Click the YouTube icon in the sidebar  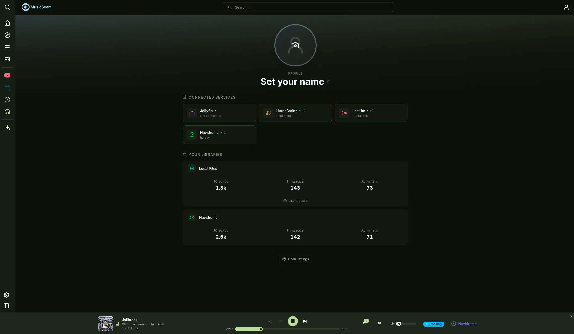click(7, 75)
